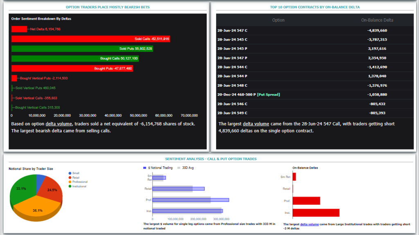Select the 28-Jun-24 545 C row
This screenshot has height=235, width=419.
tap(315, 40)
